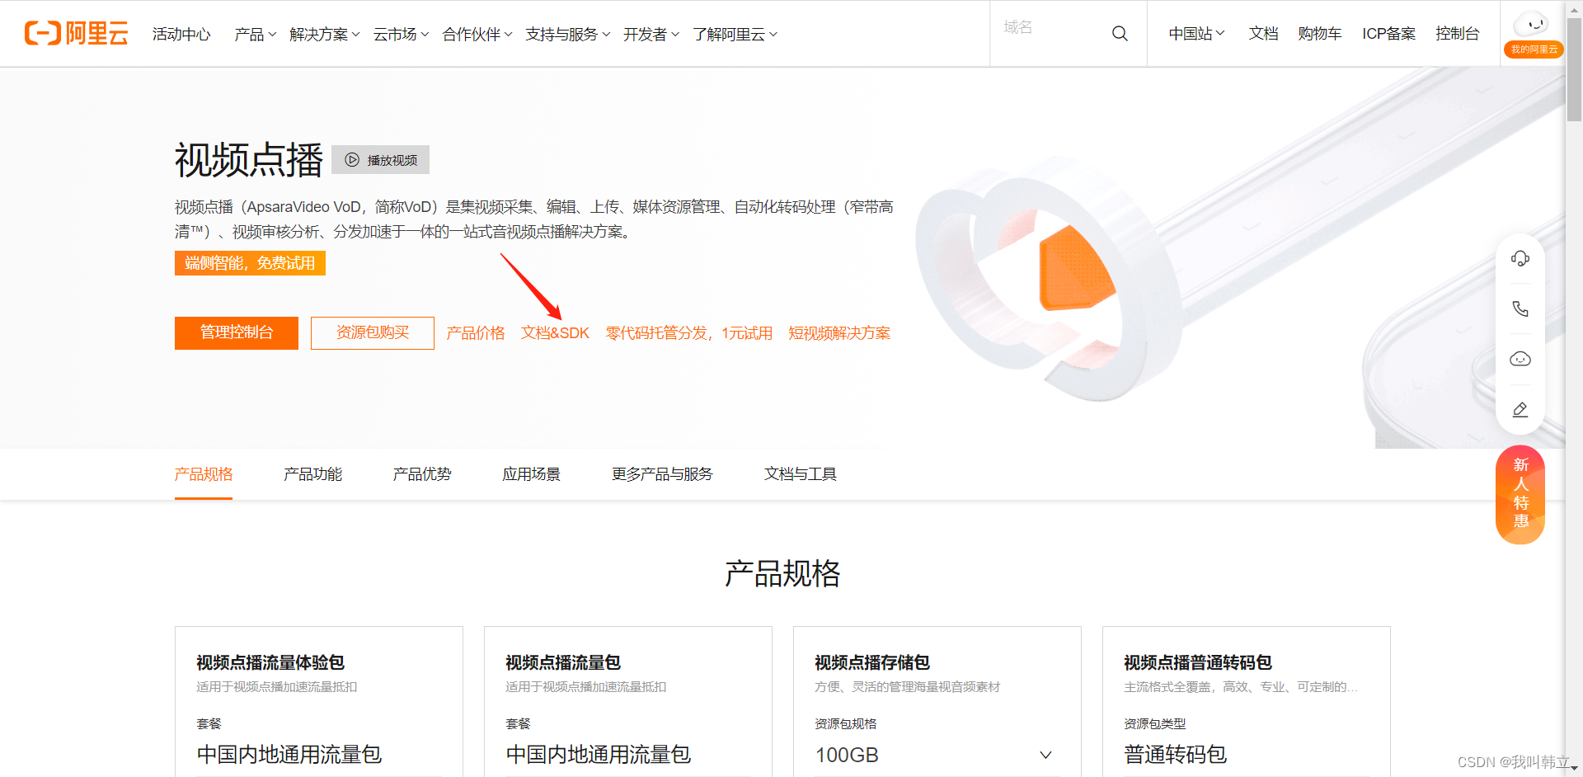Click the pencil feedback icon
The width and height of the screenshot is (1583, 777).
[1520, 409]
